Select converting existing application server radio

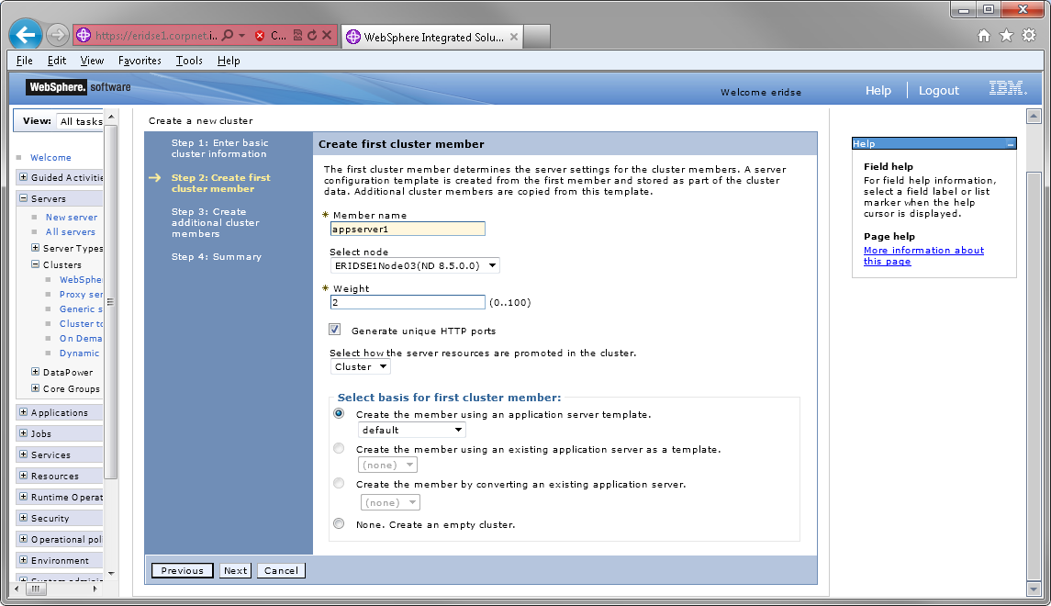click(339, 483)
